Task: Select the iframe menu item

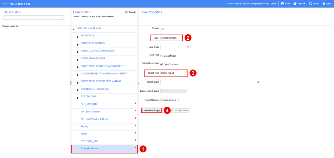Action: pyautogui.click(x=84, y=134)
